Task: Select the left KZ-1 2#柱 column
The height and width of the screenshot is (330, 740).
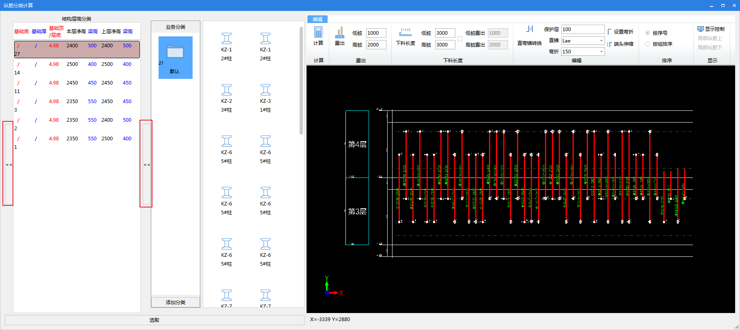Action: 227,47
